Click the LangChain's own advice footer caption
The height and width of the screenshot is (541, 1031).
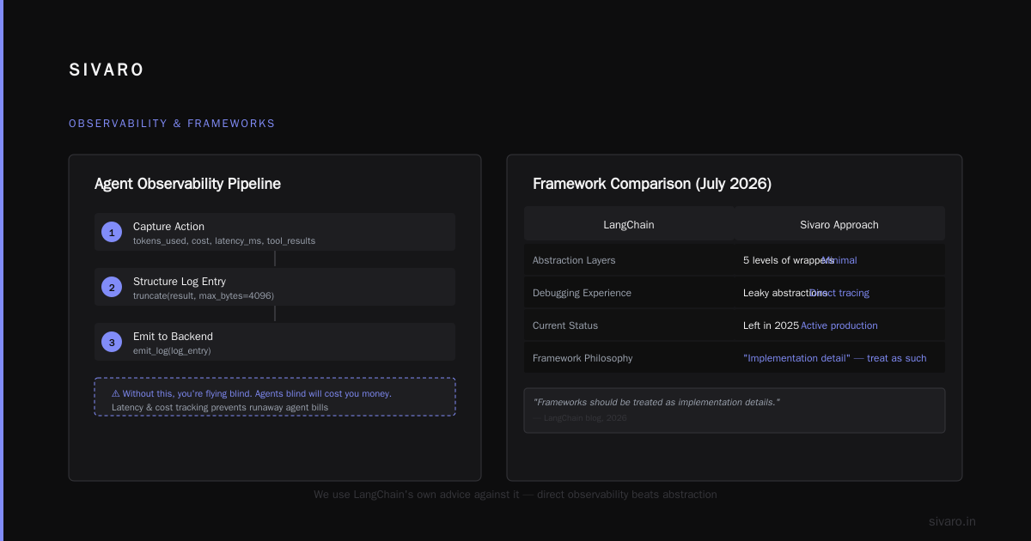click(x=515, y=495)
